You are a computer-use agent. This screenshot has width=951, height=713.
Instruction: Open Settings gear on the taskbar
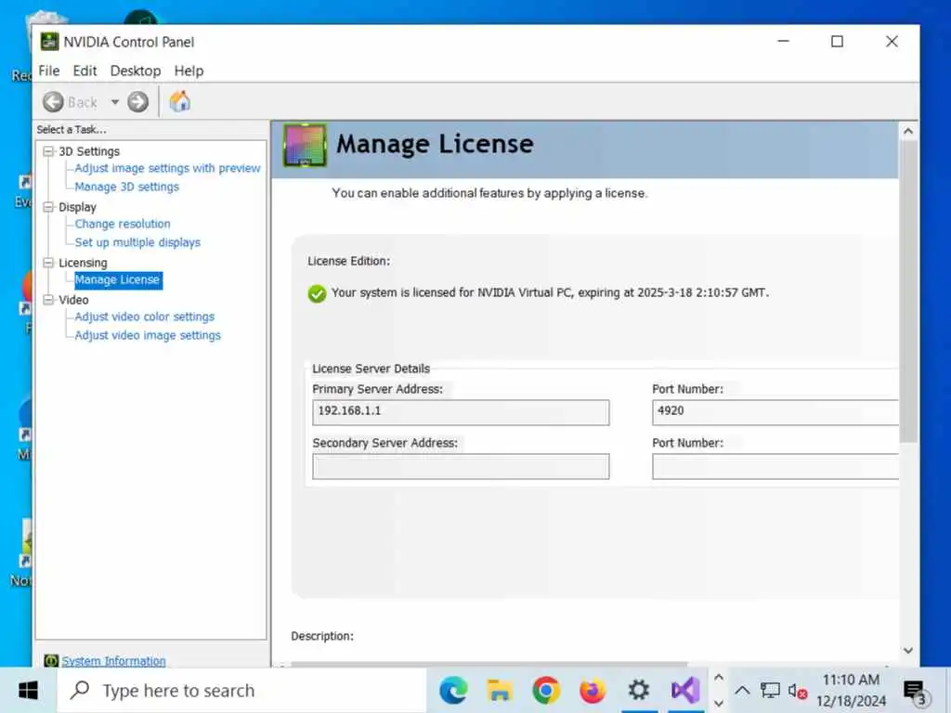[x=639, y=691]
